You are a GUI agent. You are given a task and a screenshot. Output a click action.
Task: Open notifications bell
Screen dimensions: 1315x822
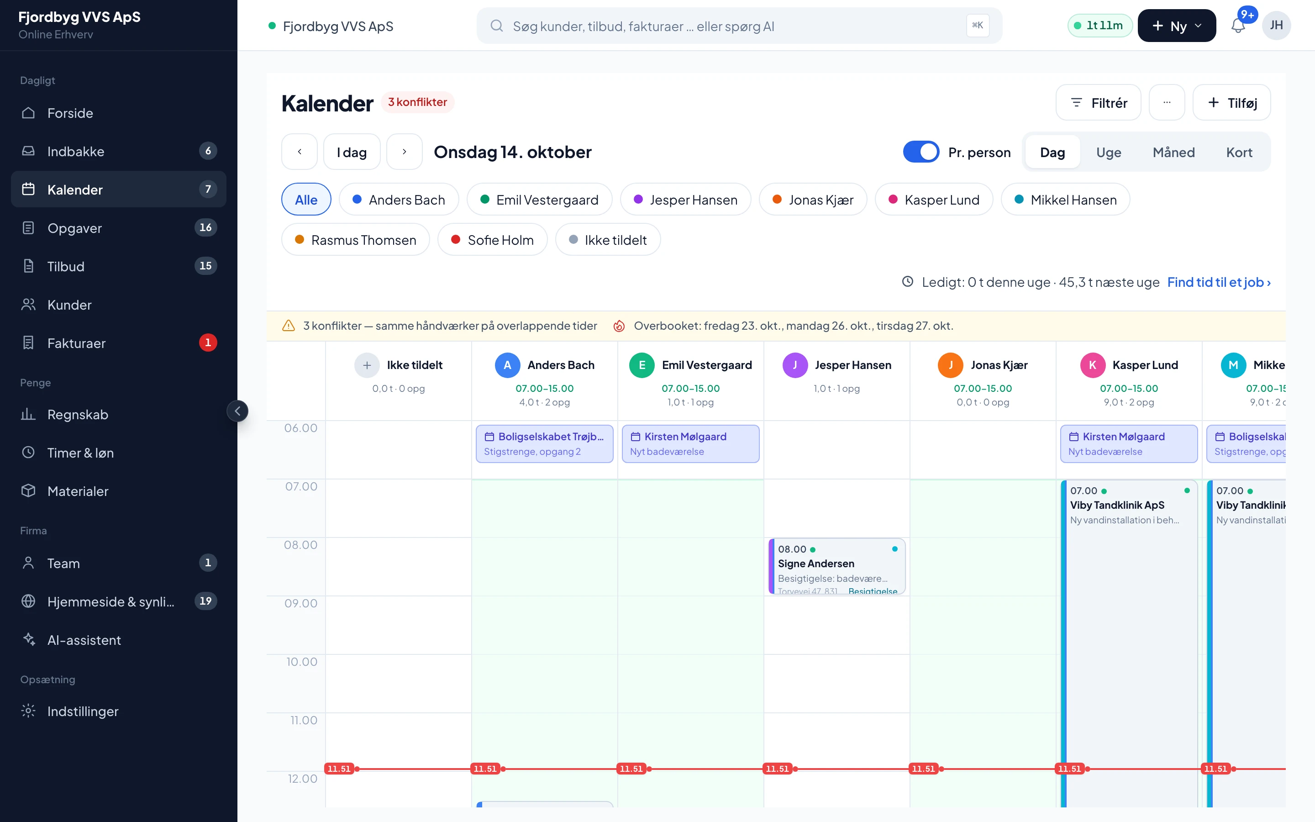pyautogui.click(x=1238, y=26)
